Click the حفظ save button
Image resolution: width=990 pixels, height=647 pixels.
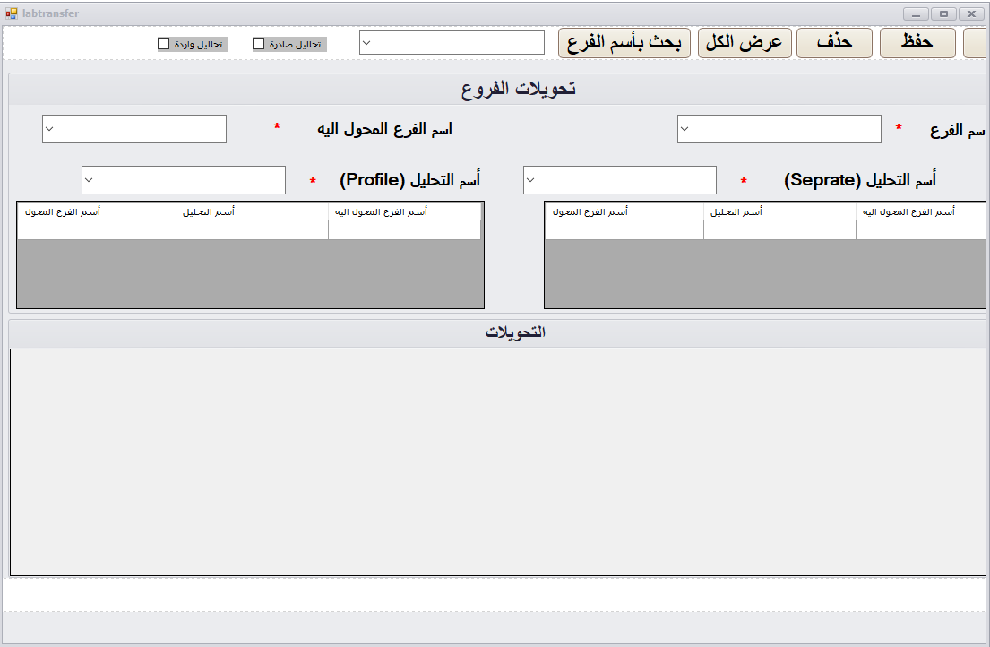[917, 41]
